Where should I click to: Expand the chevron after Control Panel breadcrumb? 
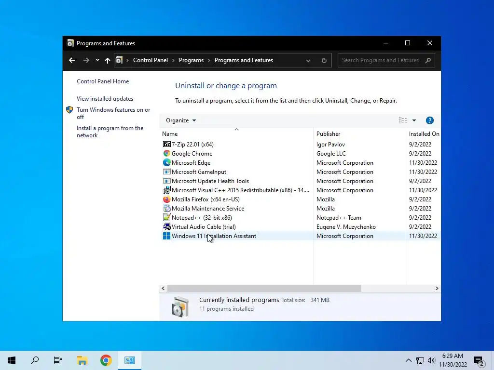[173, 60]
